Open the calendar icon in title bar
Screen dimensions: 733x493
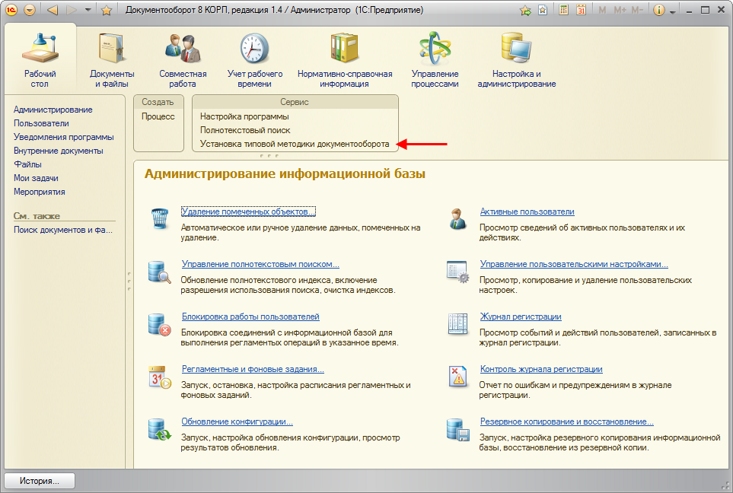point(581,10)
